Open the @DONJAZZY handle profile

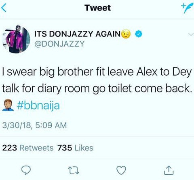click(59, 44)
